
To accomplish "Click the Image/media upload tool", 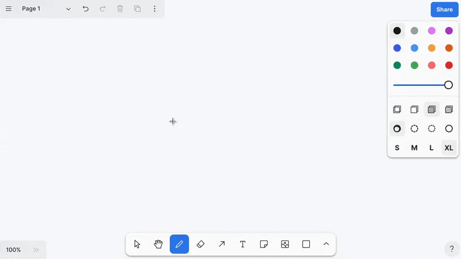I will click(285, 244).
